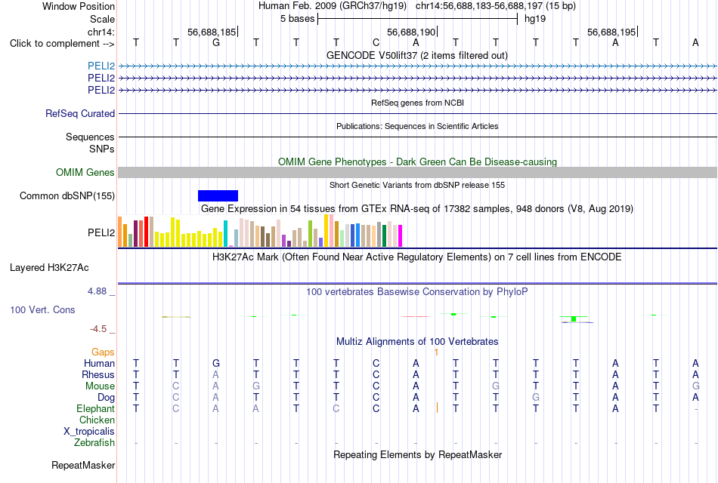Click the -4.5 conservation lower limit value
718x483 pixels.
pyautogui.click(x=98, y=329)
